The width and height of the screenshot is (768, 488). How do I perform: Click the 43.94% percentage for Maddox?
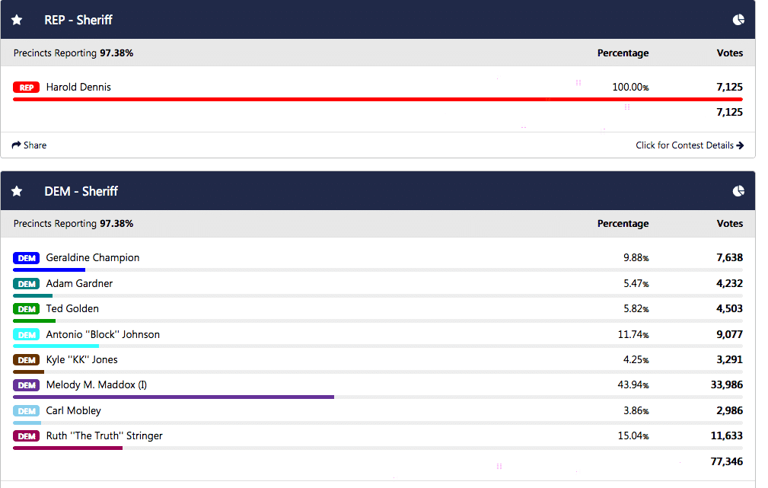pos(633,384)
